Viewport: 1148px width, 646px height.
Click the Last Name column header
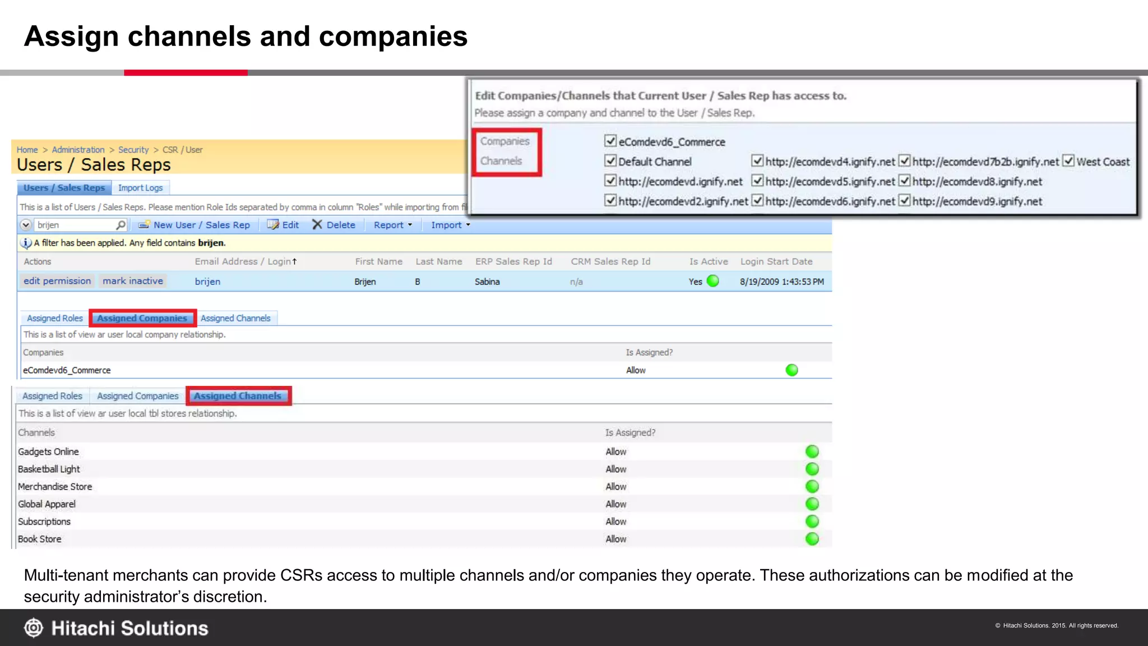click(439, 261)
